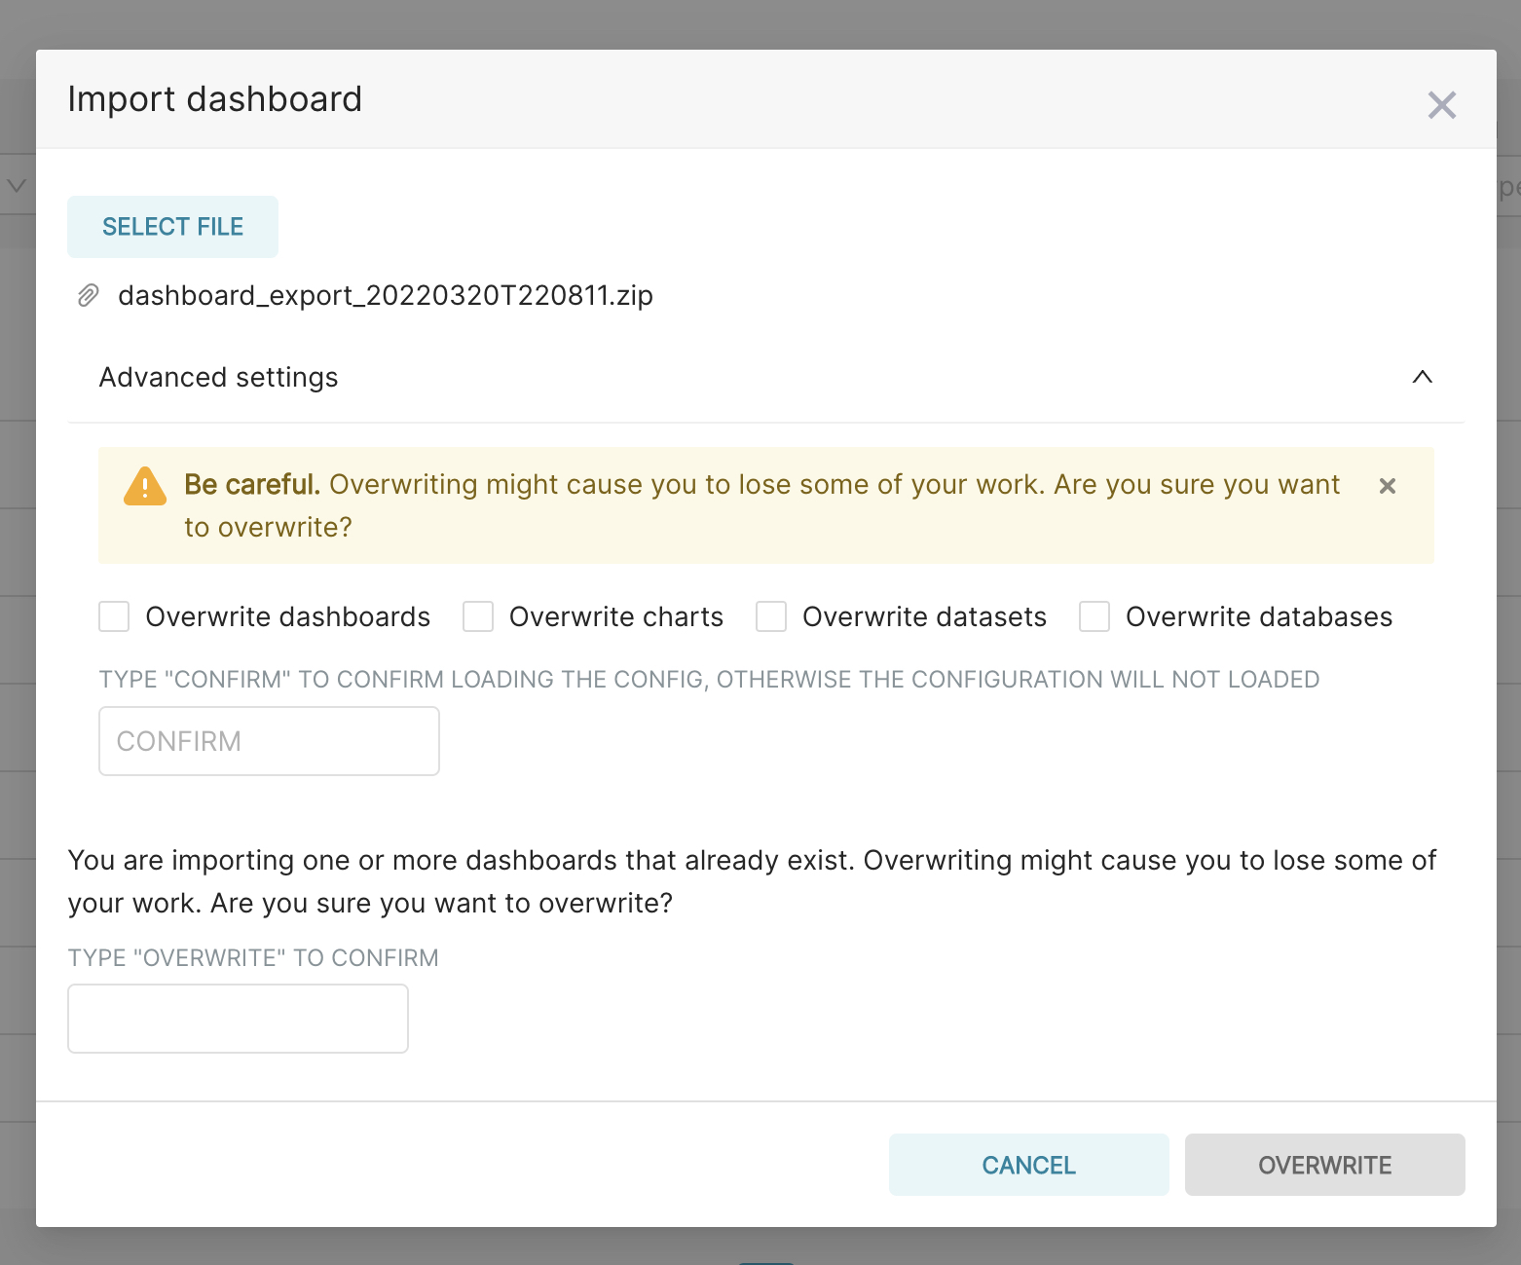The image size is (1521, 1265).
Task: Click the CANCEL button
Action: [1028, 1165]
